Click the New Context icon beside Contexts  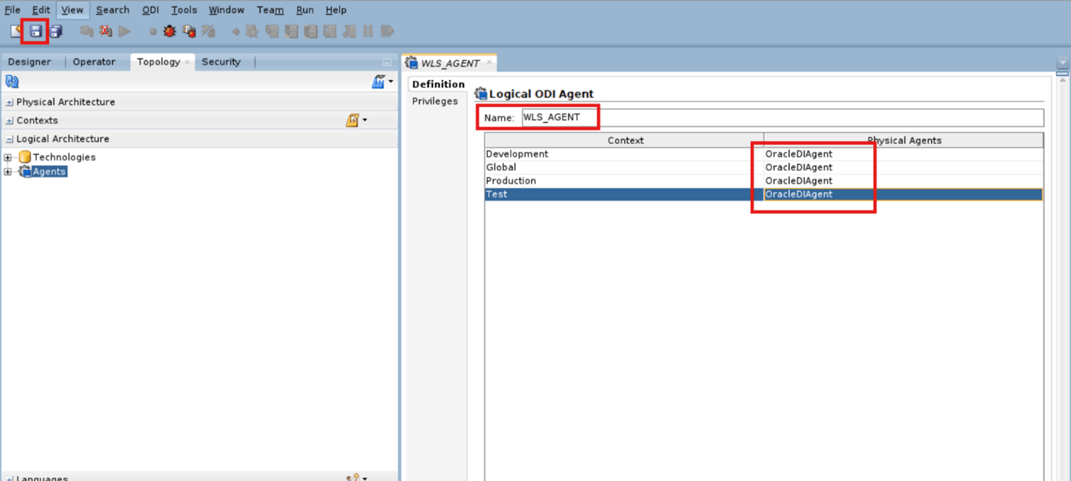click(x=352, y=120)
